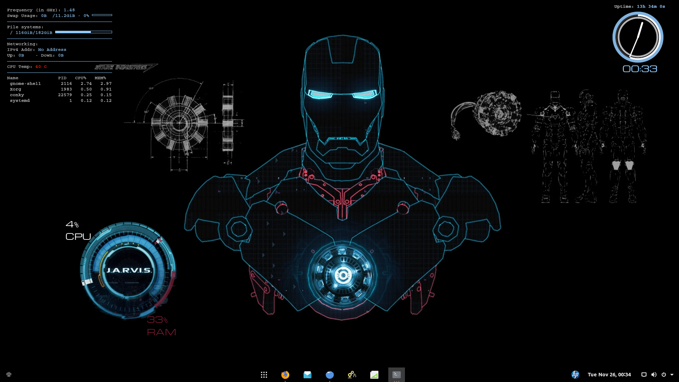Screen dimensions: 679x382
Task: Click the printer icon in the panel
Action: coord(9,374)
